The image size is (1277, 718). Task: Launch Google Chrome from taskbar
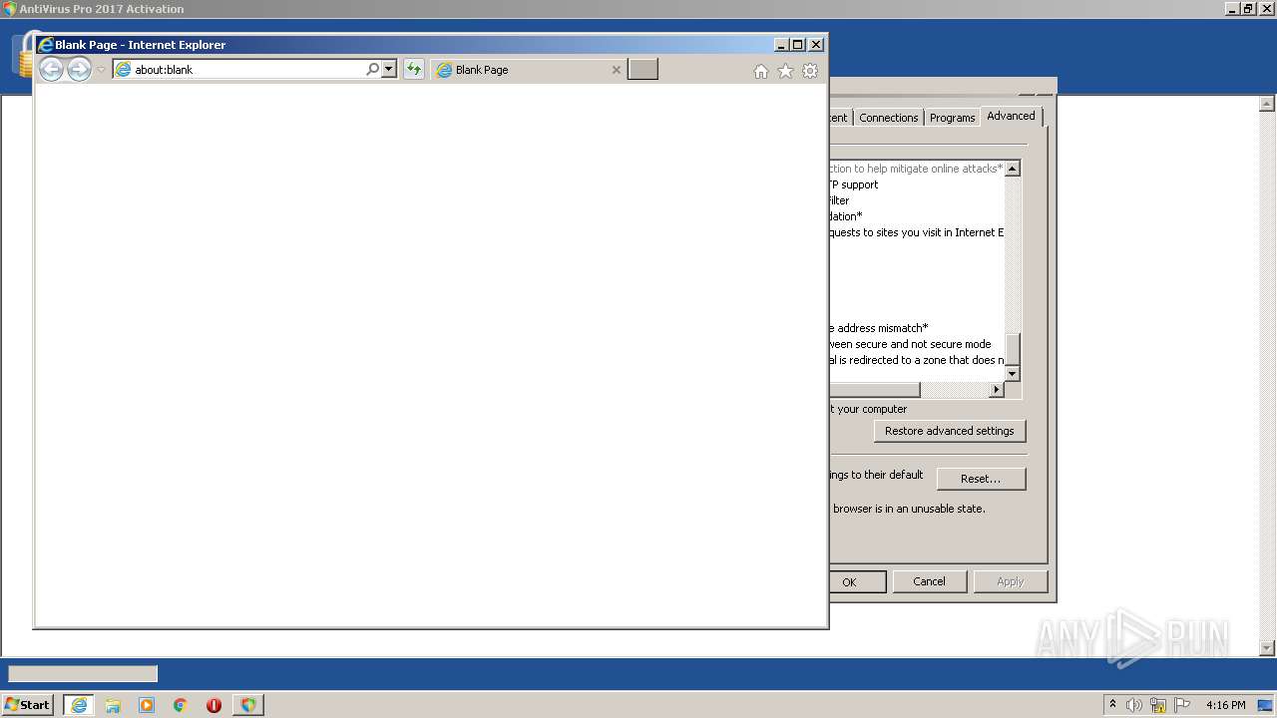tap(181, 705)
